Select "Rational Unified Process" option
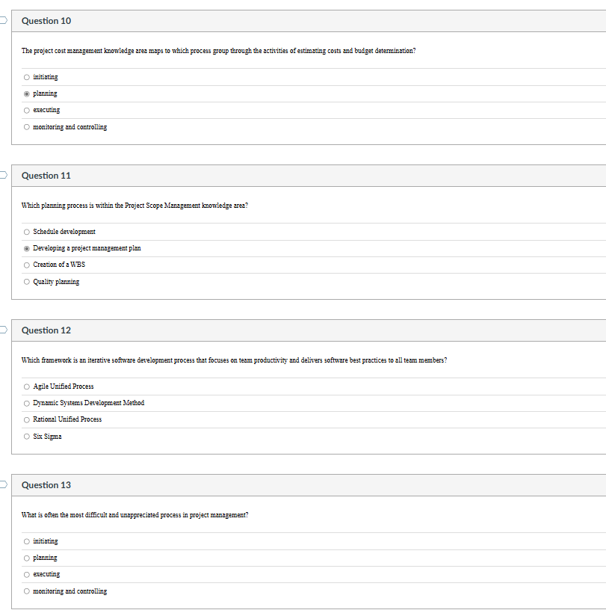 [26, 419]
